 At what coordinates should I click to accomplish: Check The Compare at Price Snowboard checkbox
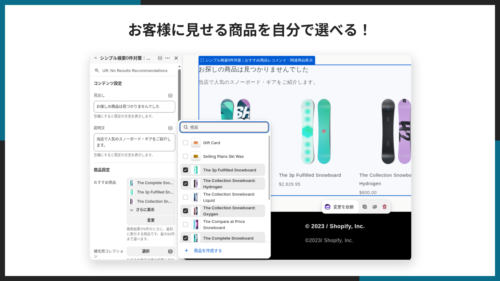(186, 224)
